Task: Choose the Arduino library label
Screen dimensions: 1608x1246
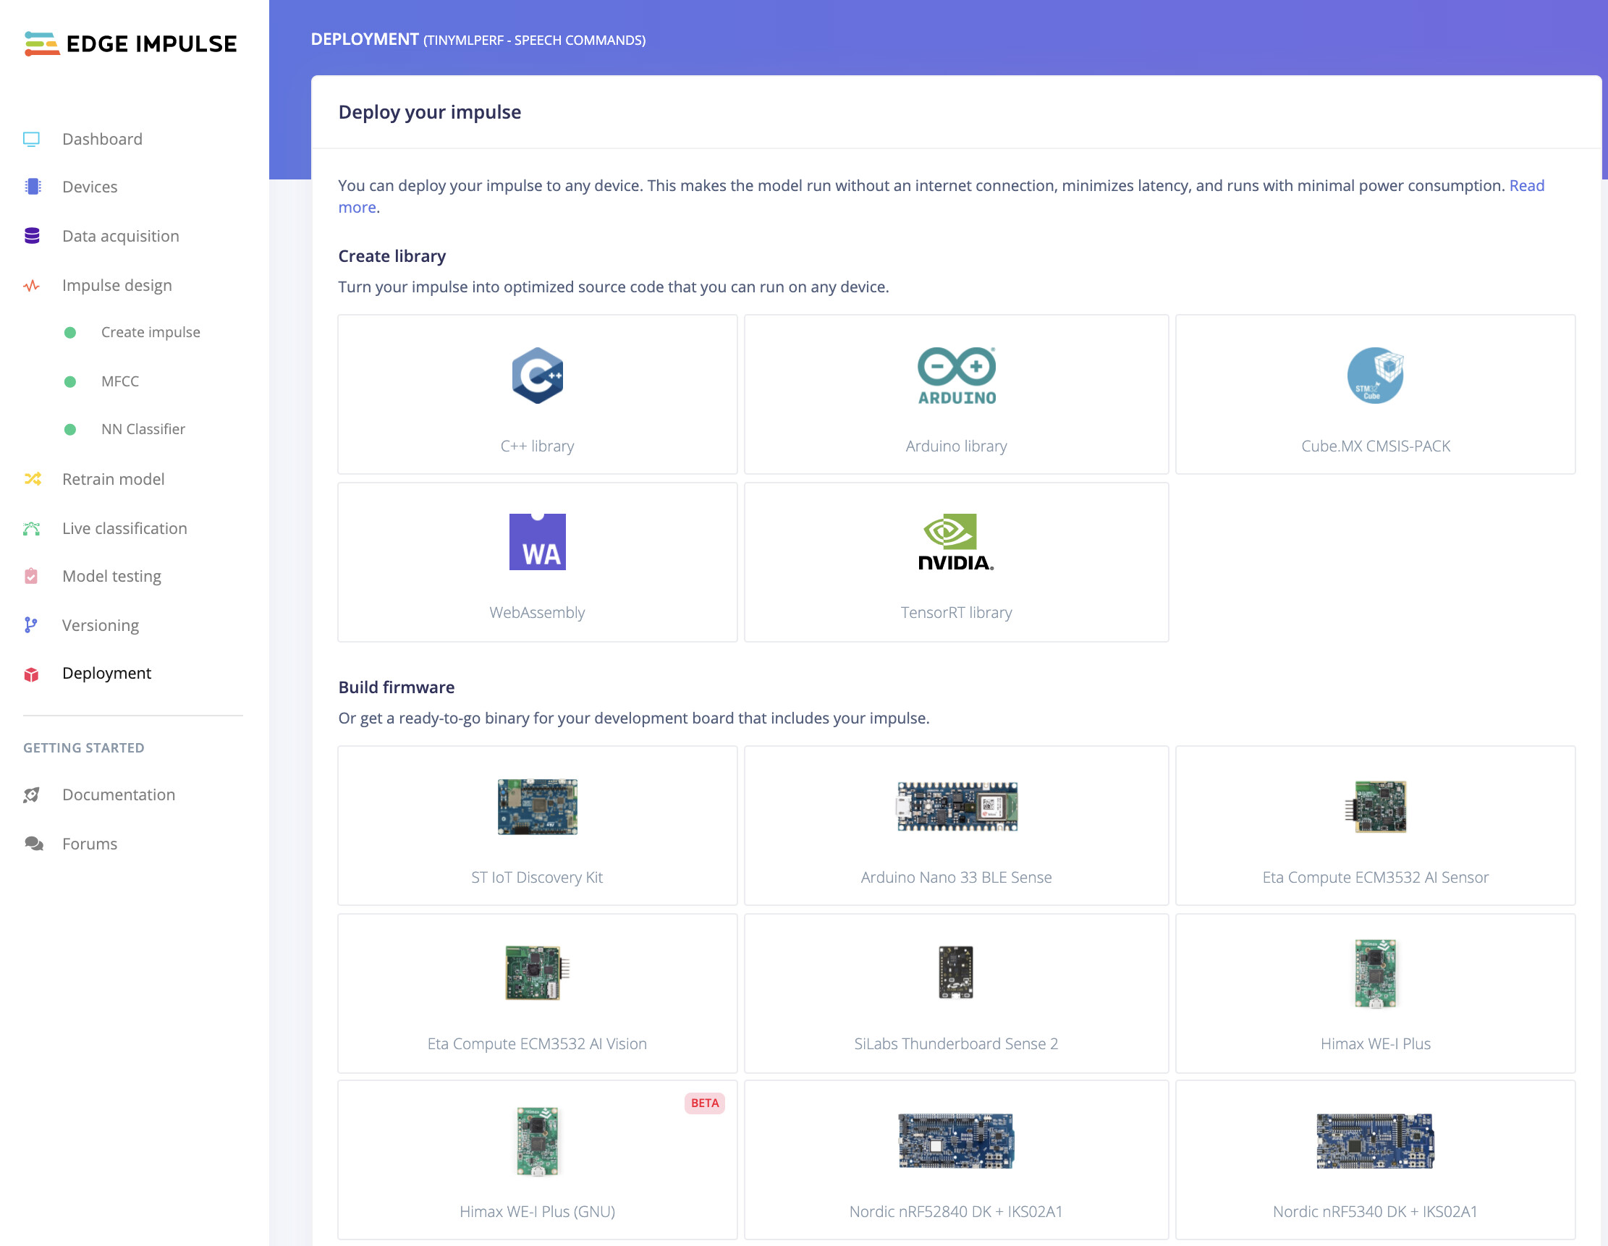Action: click(957, 446)
